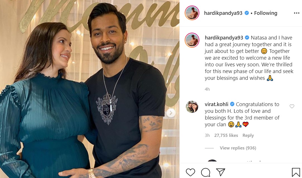
Task: Open virat.kohli's avatar thumbnail
Action: tap(192, 107)
